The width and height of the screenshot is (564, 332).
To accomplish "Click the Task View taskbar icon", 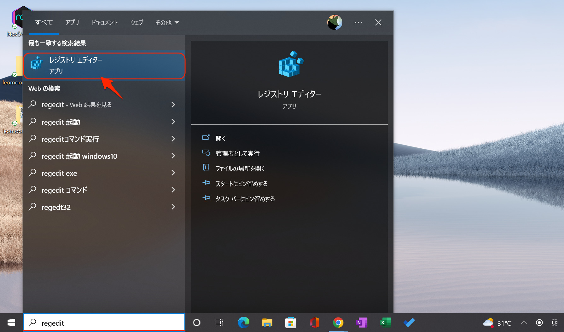I will 219,323.
